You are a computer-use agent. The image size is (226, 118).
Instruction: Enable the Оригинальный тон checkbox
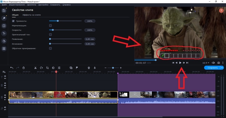[50, 35]
